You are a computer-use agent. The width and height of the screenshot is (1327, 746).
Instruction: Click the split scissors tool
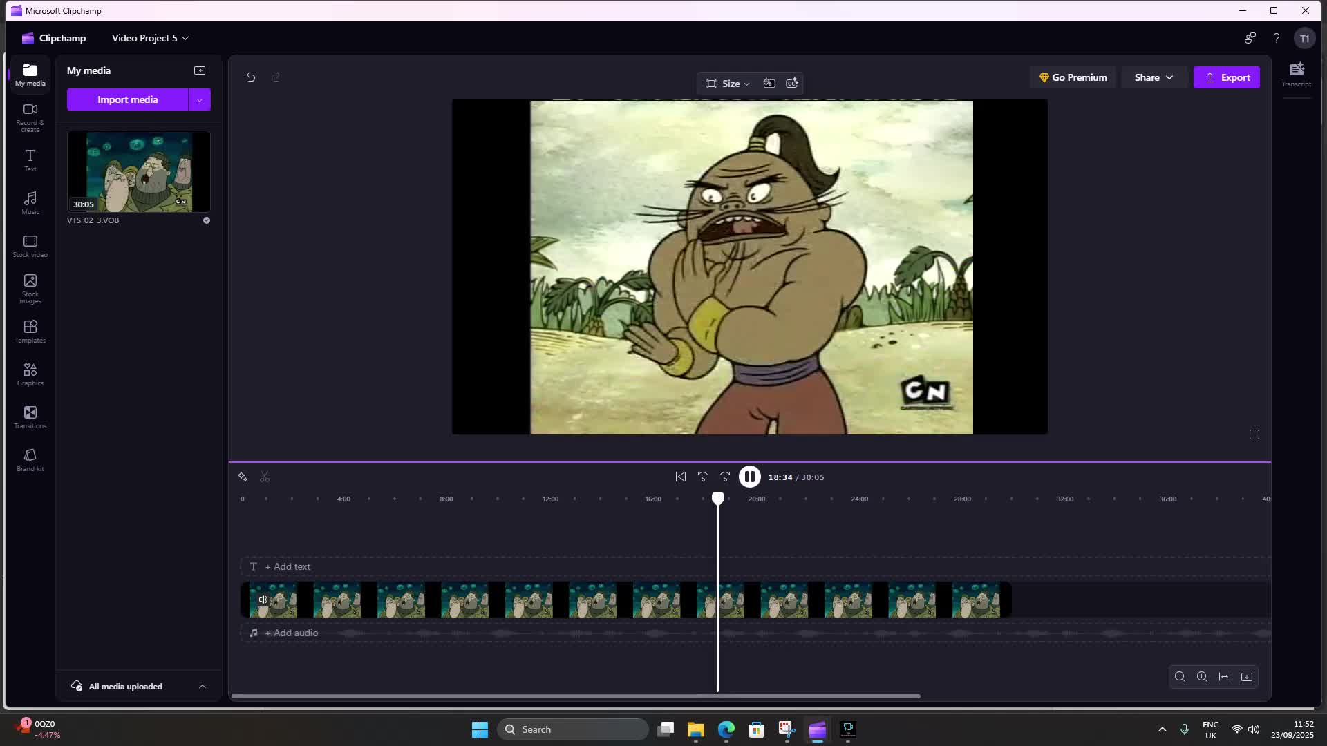(265, 477)
